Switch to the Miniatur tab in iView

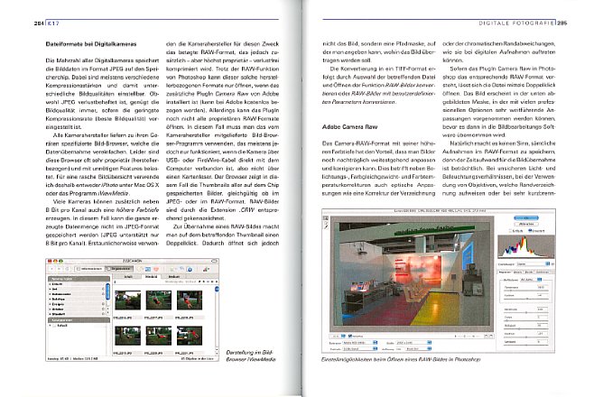click(x=151, y=276)
